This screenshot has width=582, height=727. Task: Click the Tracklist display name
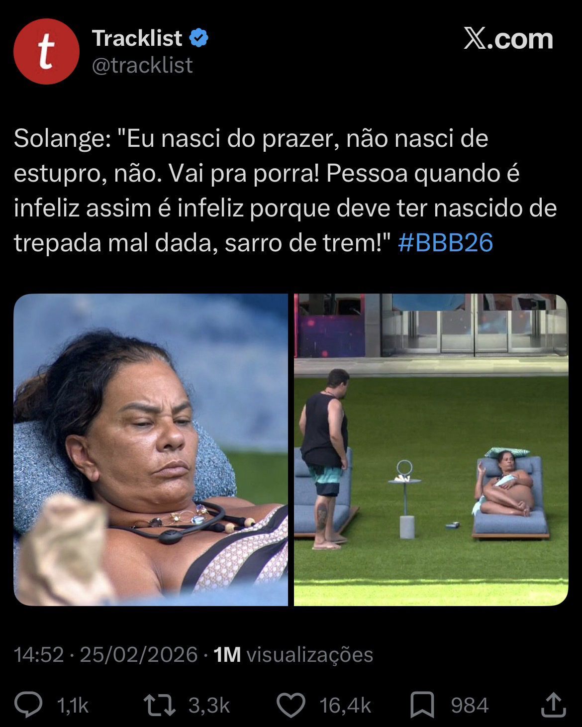tap(137, 38)
